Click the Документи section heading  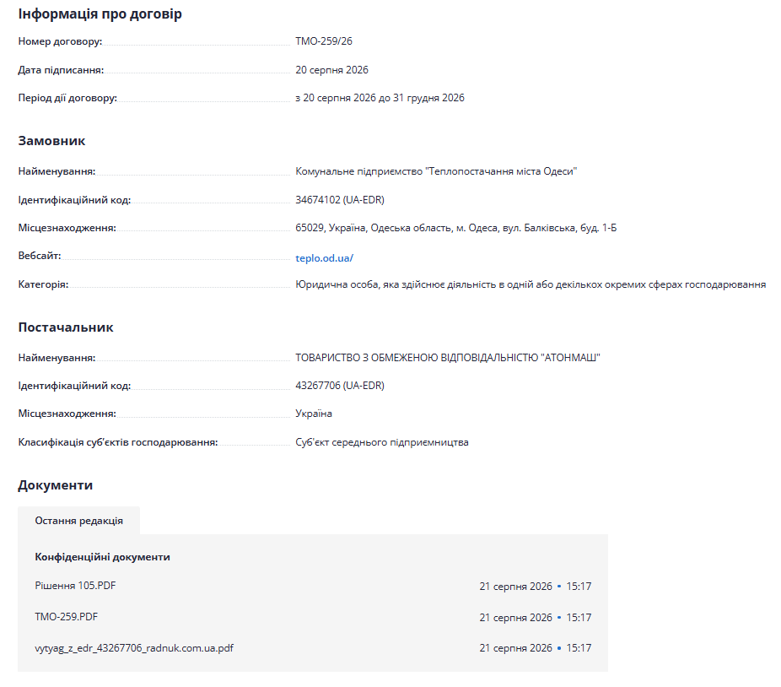click(x=56, y=485)
